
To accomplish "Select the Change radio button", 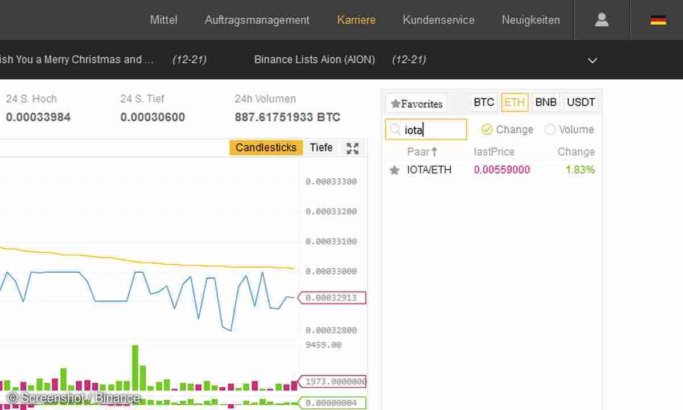I will point(487,129).
